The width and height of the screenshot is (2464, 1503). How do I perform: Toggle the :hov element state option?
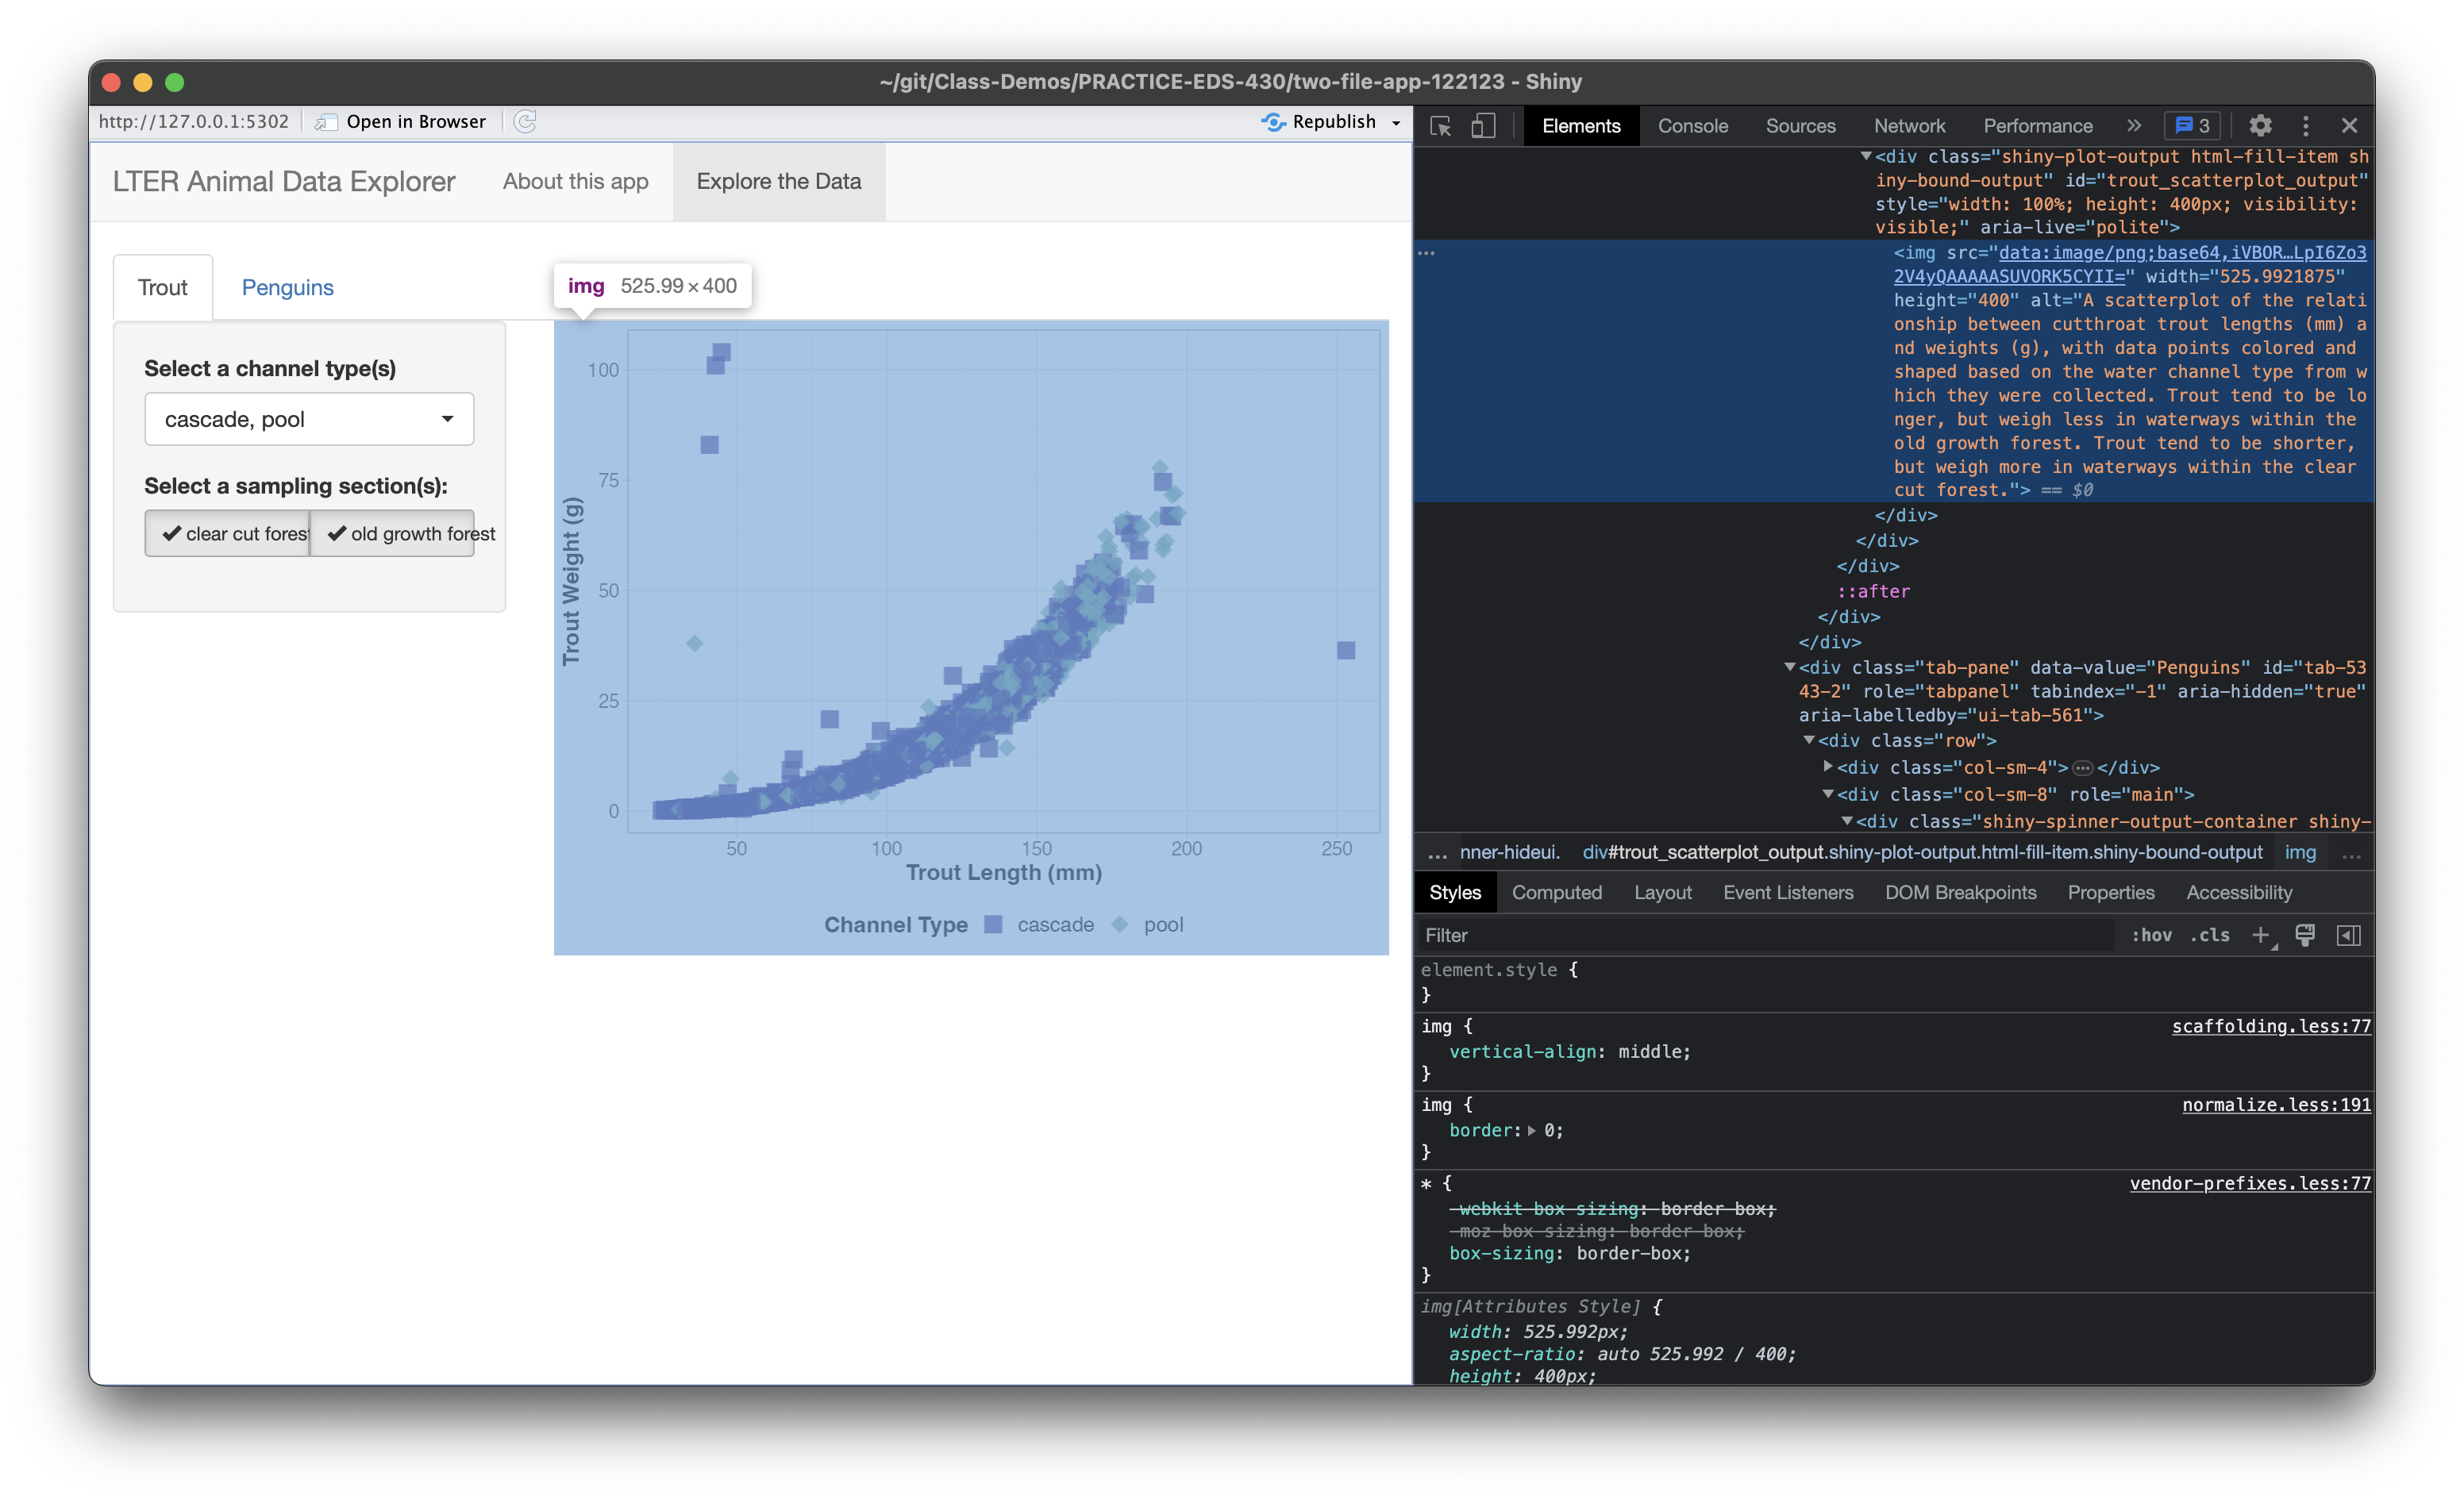[2151, 935]
